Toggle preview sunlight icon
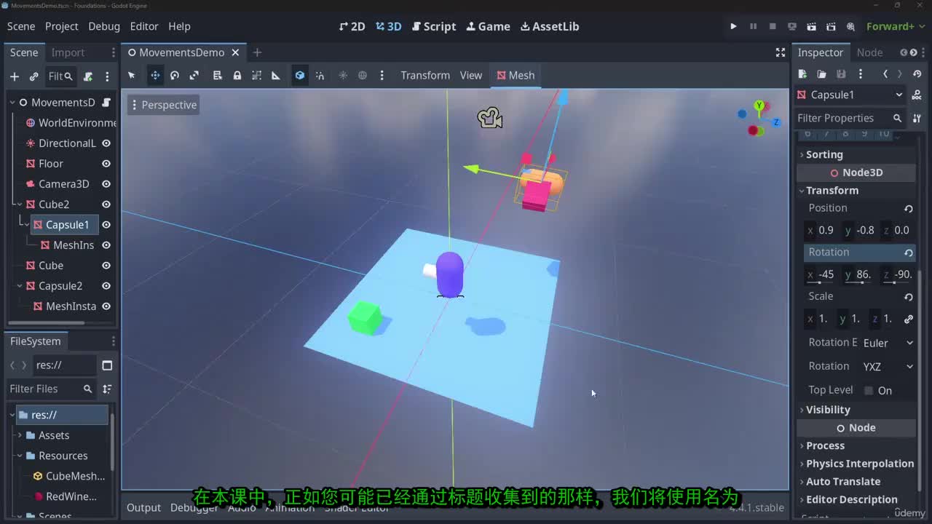932x524 pixels. 343,75
